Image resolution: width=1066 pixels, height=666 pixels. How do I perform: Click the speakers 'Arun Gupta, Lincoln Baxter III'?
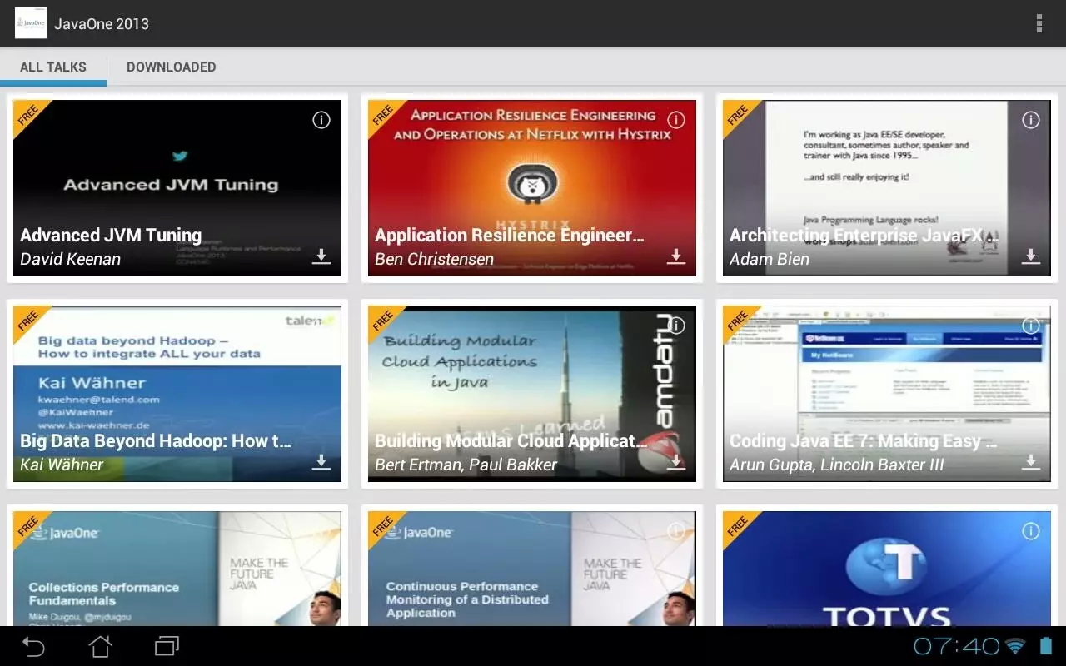tap(837, 465)
